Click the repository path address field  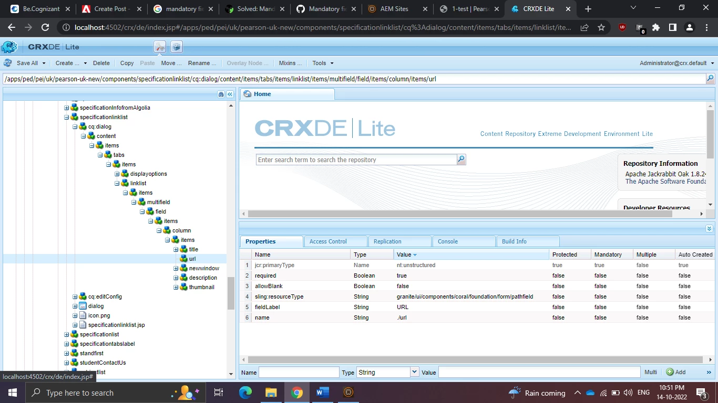point(354,79)
